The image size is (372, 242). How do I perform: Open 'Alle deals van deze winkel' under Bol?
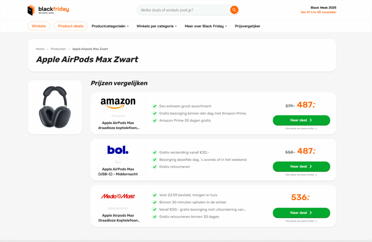tap(301, 175)
